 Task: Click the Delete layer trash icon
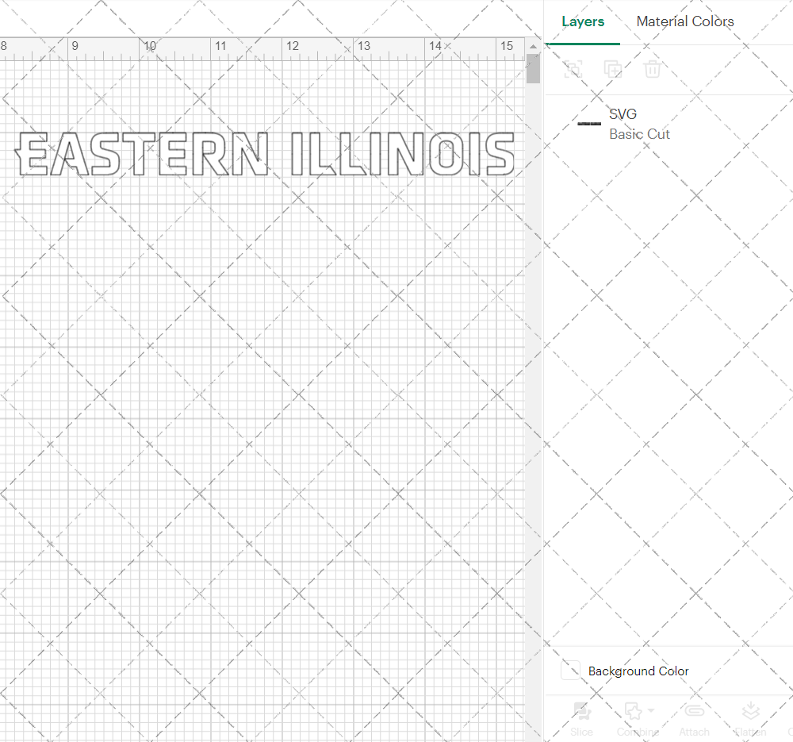653,69
